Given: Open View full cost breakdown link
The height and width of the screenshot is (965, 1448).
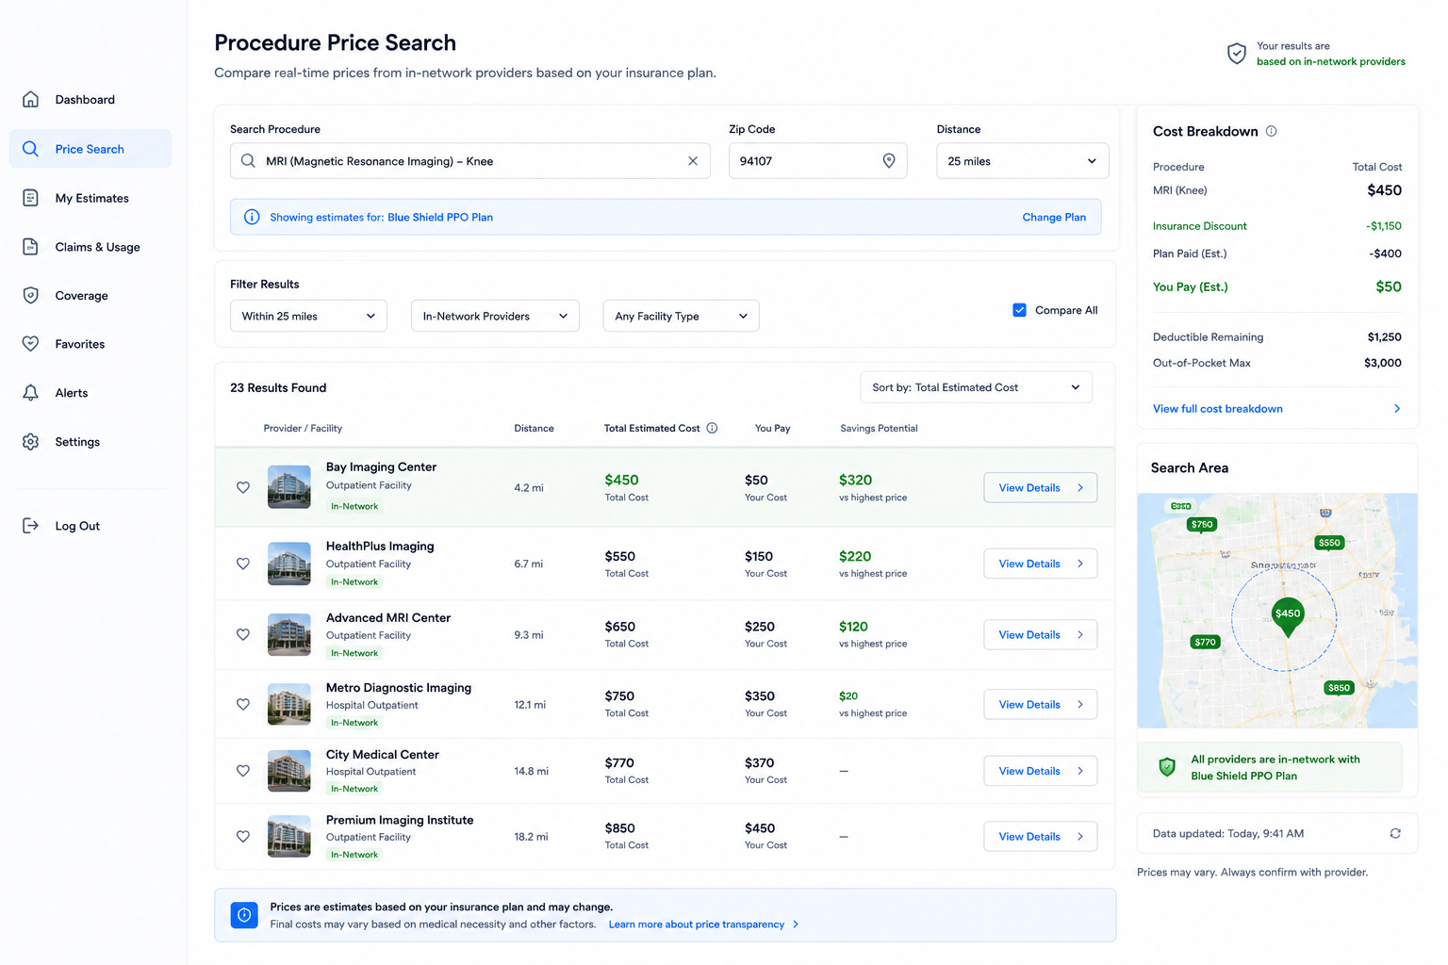Looking at the screenshot, I should coord(1217,409).
